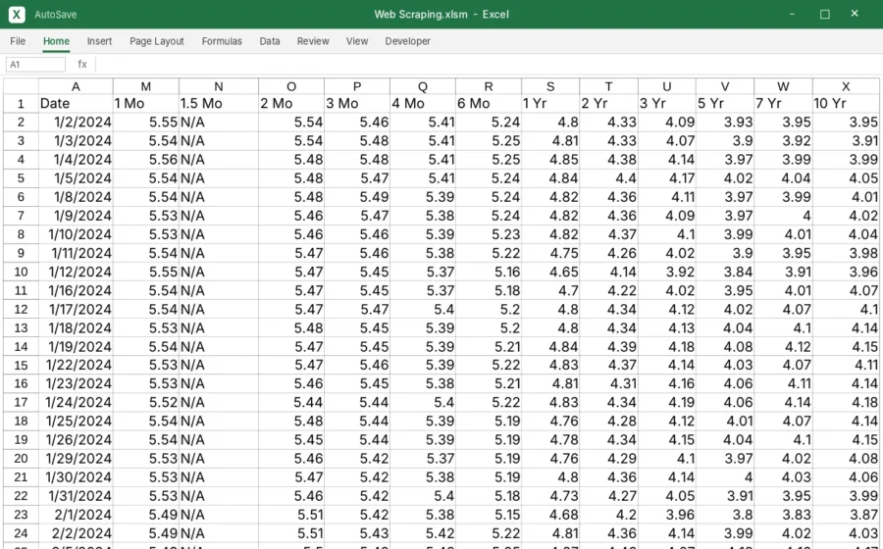The height and width of the screenshot is (549, 883).
Task: Open the Page Layout tab
Action: point(157,41)
